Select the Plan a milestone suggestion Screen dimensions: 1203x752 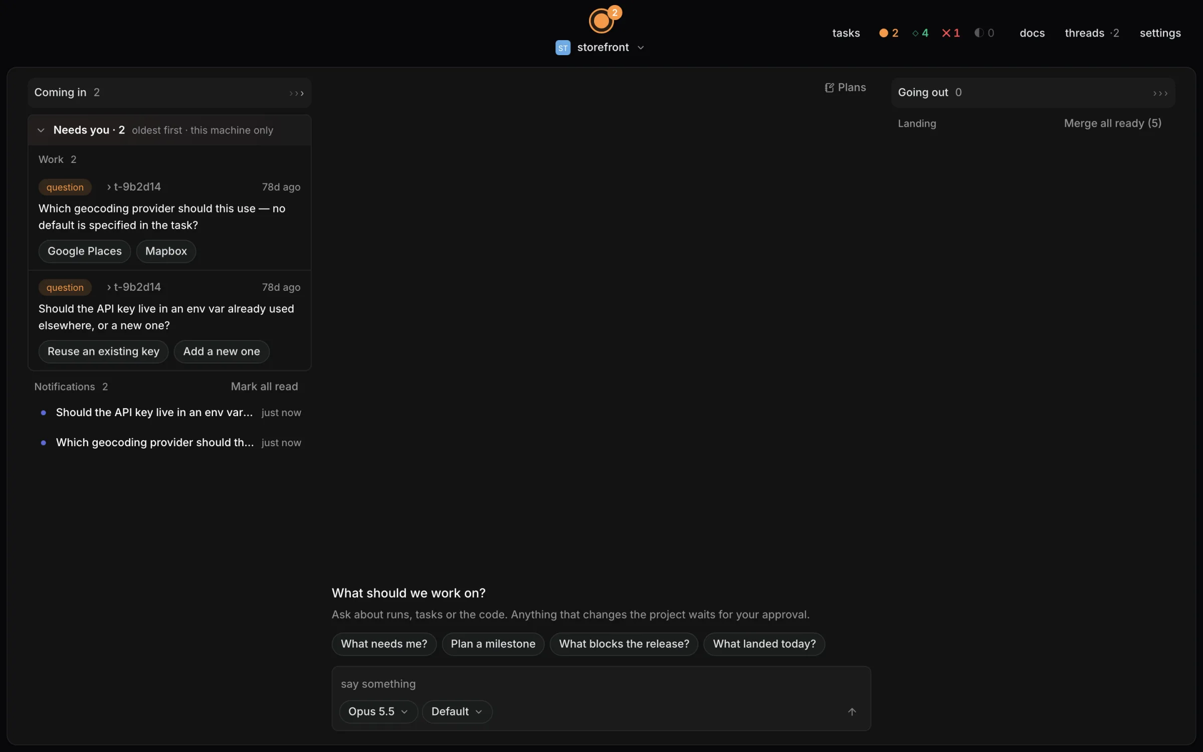(493, 644)
